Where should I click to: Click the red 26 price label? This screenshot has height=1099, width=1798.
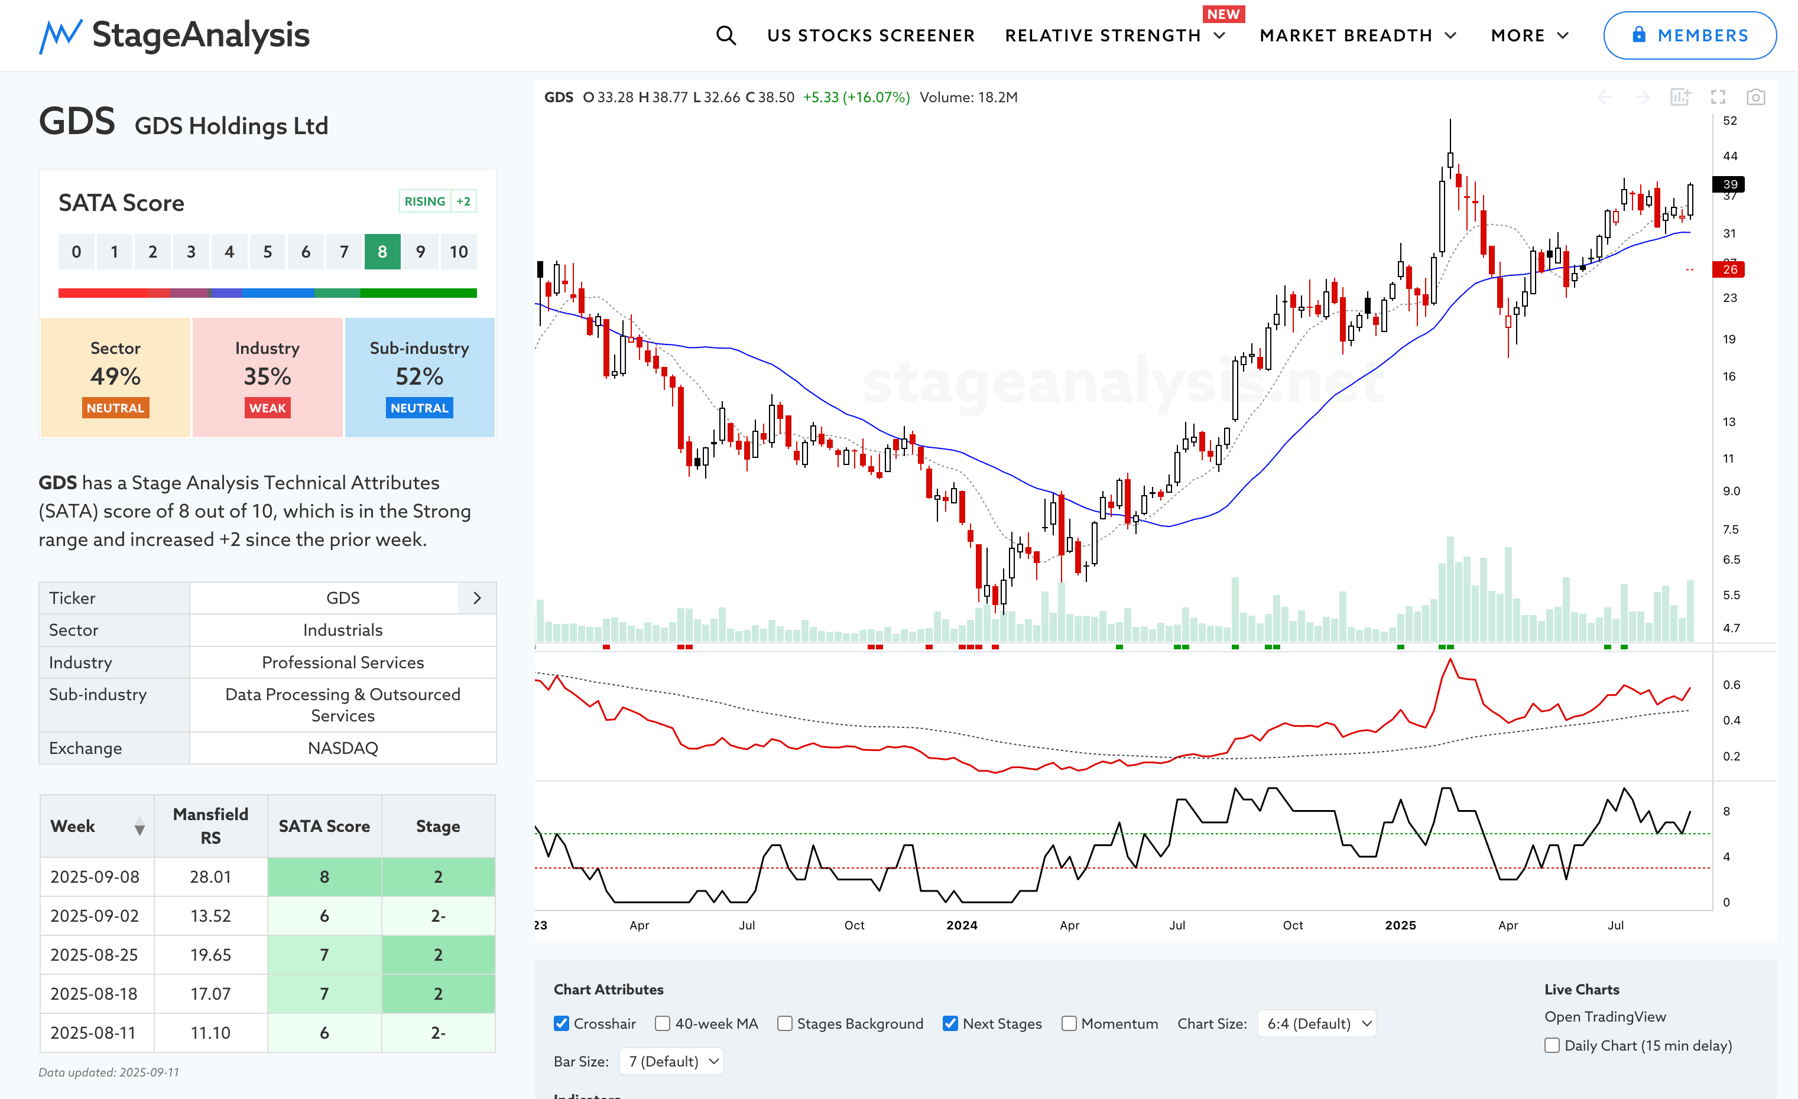pos(1729,269)
